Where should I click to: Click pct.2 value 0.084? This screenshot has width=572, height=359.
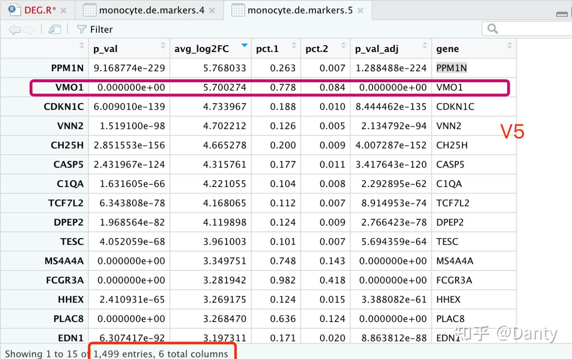(x=333, y=87)
